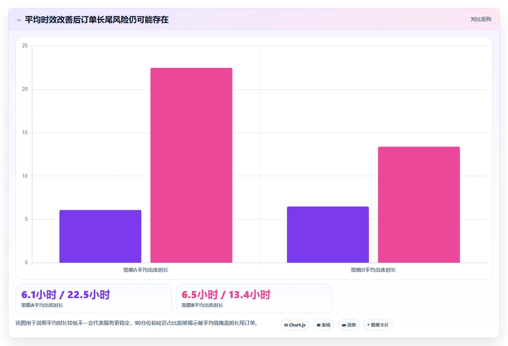The height and width of the screenshot is (346, 508).
Task: Open the 6.1小时 / 22.5小时 data card
Action: coord(94,299)
